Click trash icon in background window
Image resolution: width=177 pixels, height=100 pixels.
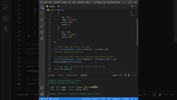point(160,94)
